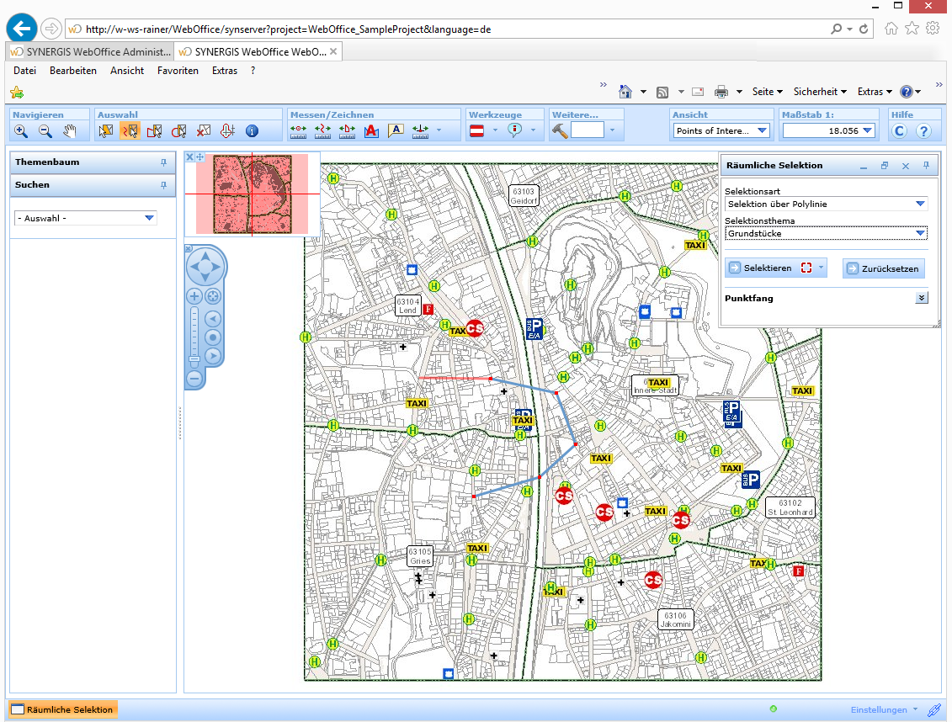This screenshot has height=722, width=952.
Task: Toggle pin on Räumliche Selektion panel
Action: click(926, 166)
